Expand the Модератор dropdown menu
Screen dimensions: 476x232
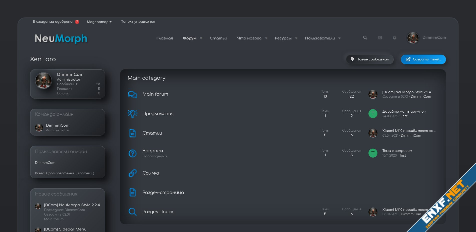(x=99, y=22)
